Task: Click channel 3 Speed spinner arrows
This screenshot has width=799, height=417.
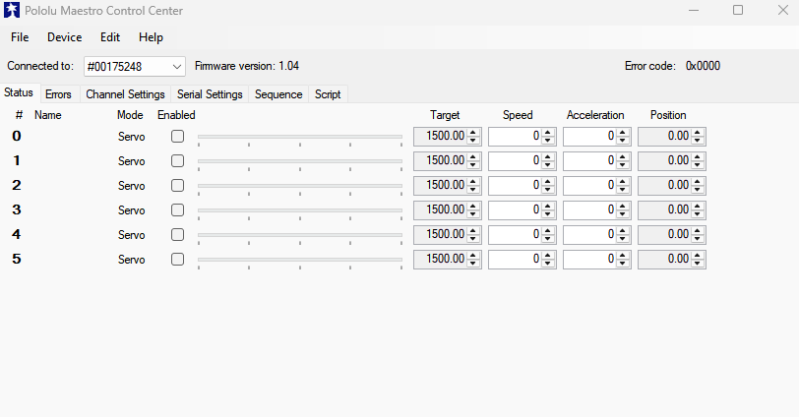Action: (x=548, y=209)
